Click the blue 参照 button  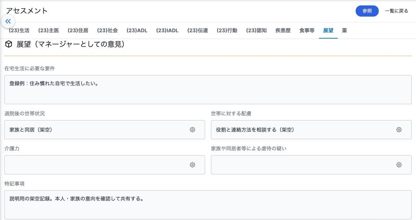point(367,11)
